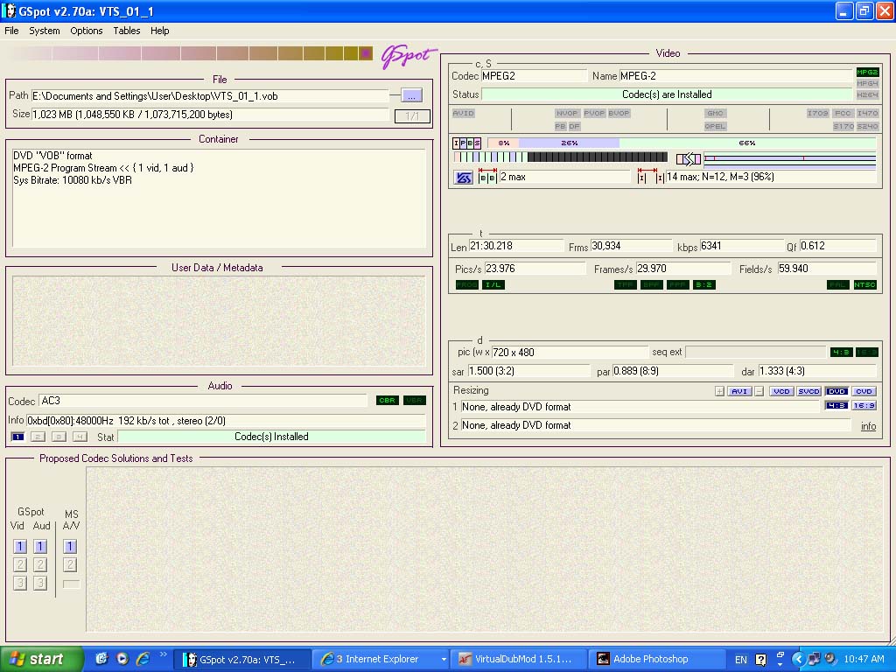Image resolution: width=896 pixels, height=672 pixels.
Task: Click the browse file '...' button
Action: coord(411,95)
